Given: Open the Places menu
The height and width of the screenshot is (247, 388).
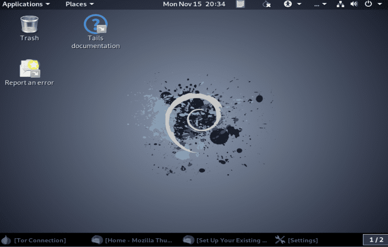Looking at the screenshot, I should pos(80,4).
